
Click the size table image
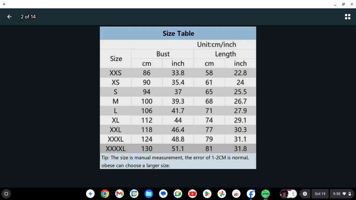coord(178,98)
